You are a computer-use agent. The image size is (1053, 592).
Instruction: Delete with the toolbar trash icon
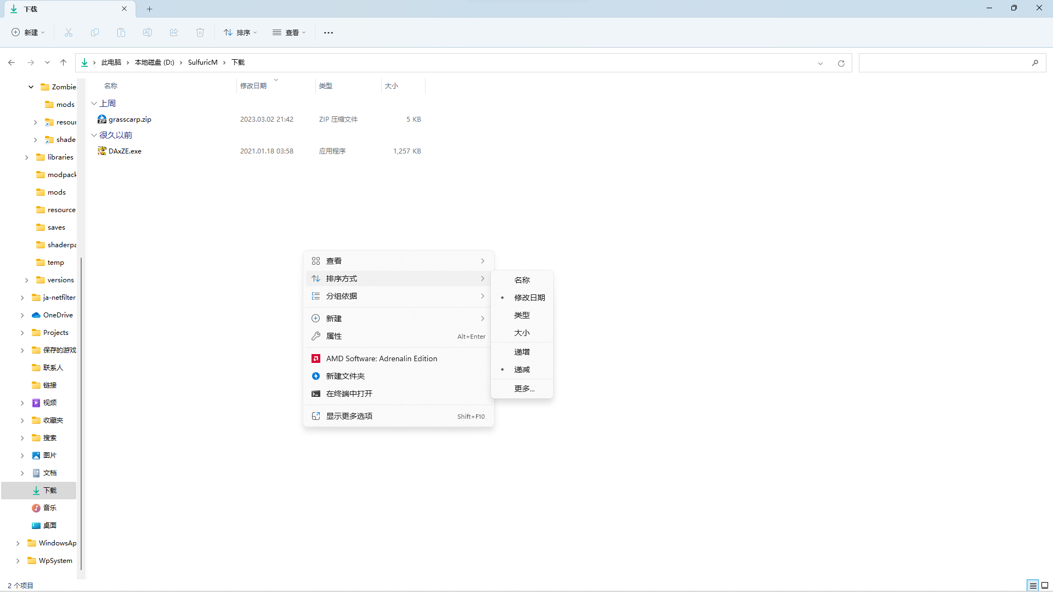pos(200,32)
